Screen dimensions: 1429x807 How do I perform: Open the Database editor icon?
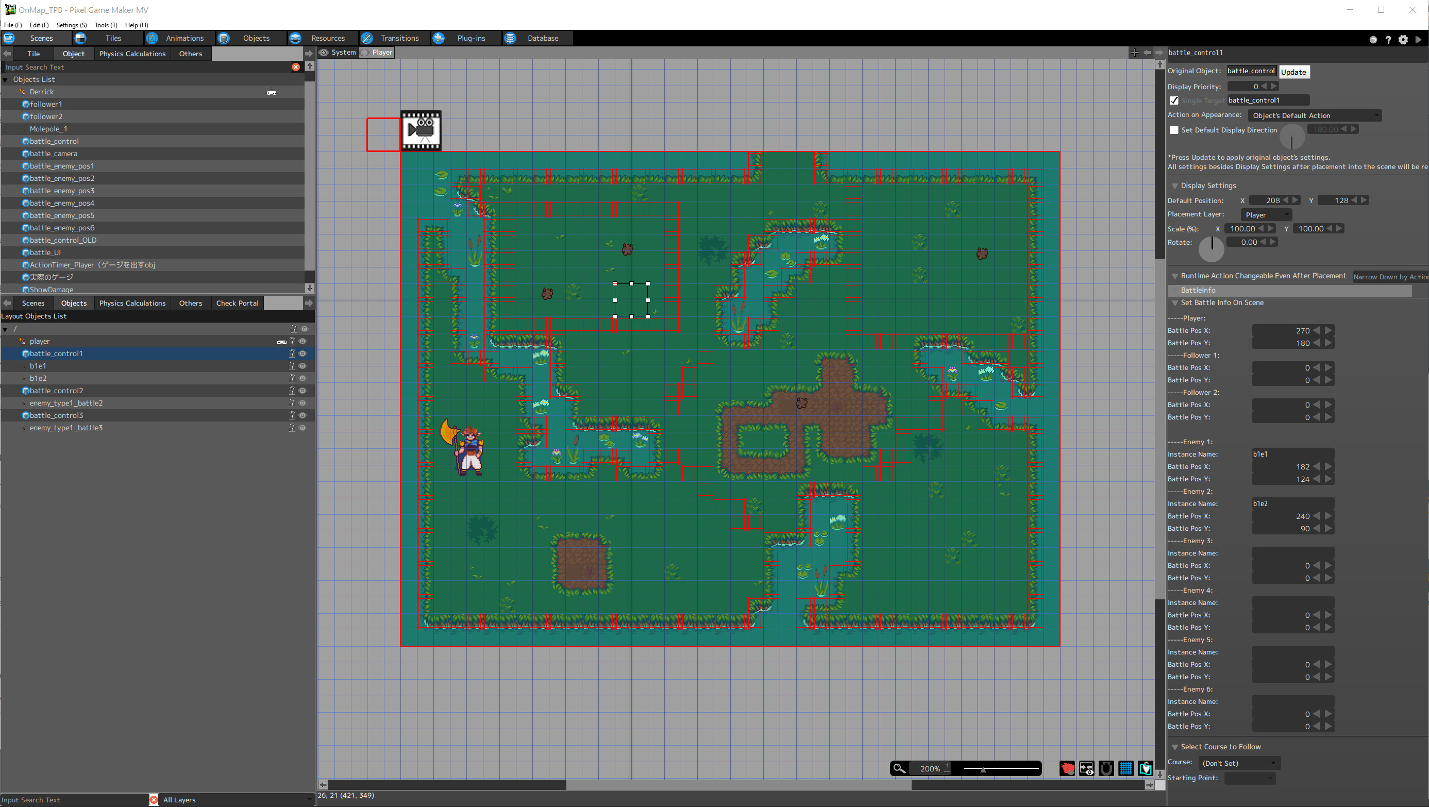tap(510, 38)
